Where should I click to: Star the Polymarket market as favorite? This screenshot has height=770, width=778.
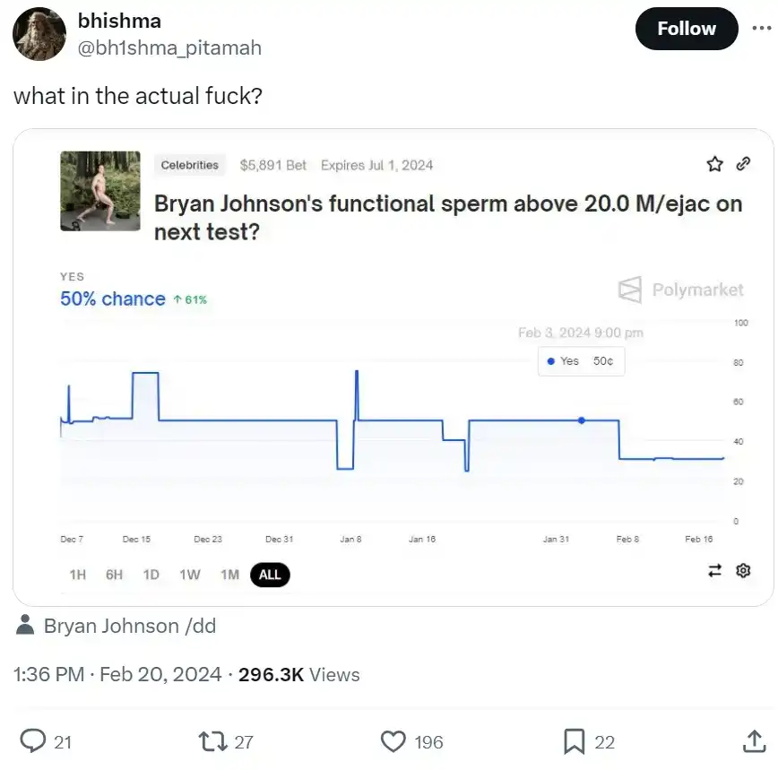pyautogui.click(x=714, y=164)
